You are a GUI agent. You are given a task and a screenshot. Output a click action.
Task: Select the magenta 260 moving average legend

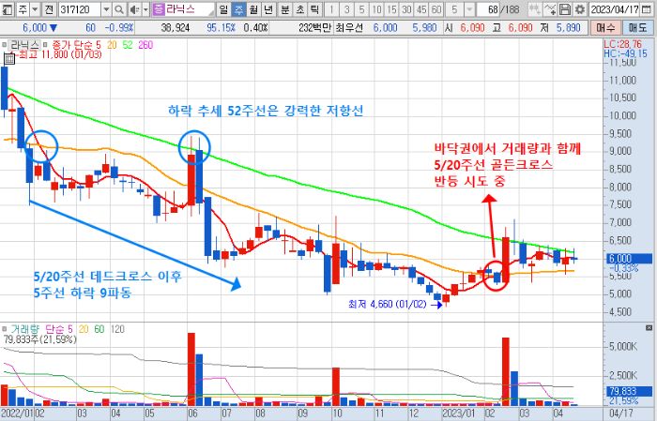tap(145, 45)
